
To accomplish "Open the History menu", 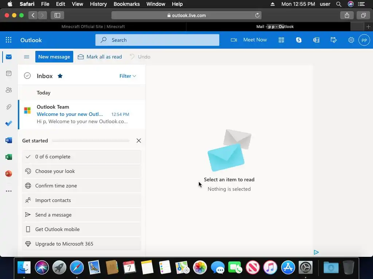I will [98, 4].
